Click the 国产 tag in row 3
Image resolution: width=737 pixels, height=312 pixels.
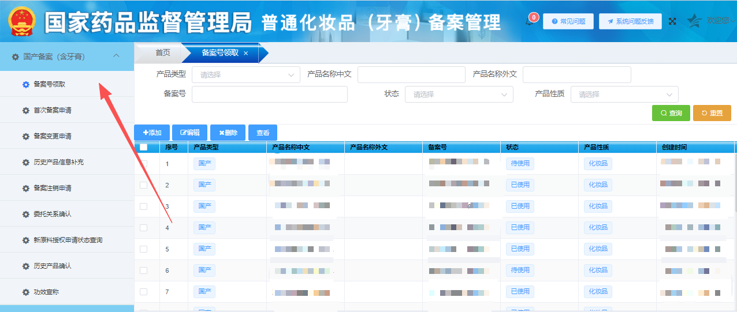click(204, 206)
